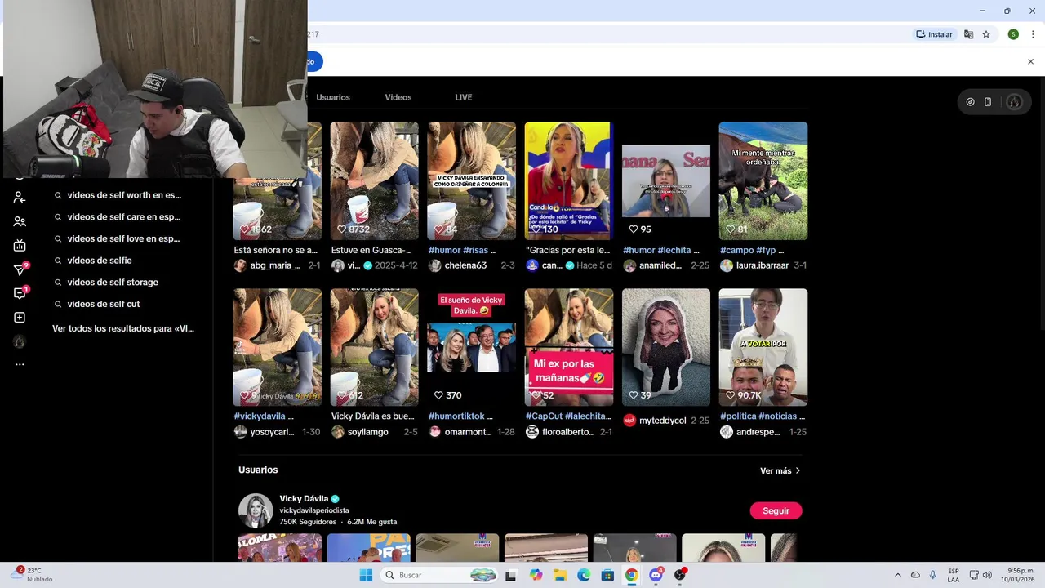Open Vicky Dávila user profile name
Viewport: 1045px width, 588px height.
(304, 498)
